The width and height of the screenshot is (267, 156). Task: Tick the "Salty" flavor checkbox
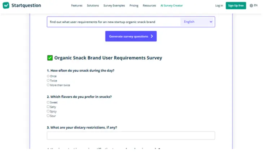[48, 107]
